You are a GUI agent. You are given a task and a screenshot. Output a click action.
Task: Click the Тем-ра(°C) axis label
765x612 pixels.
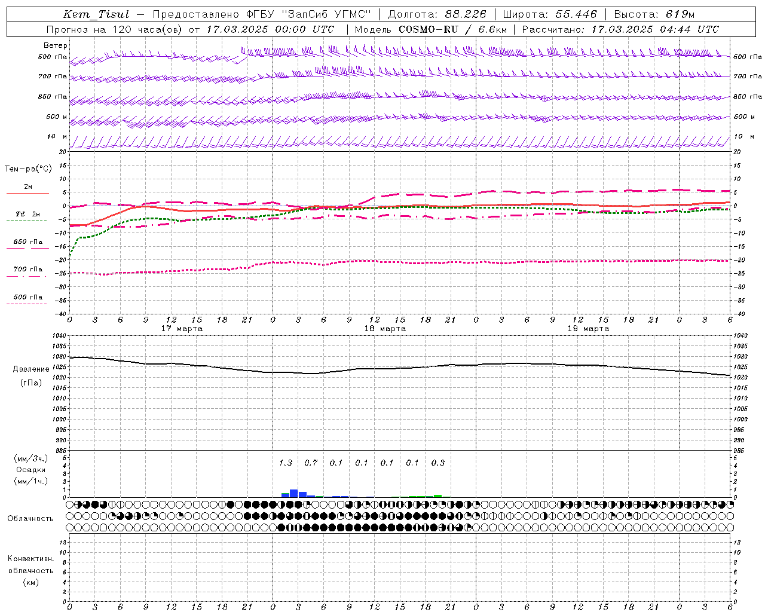pos(28,169)
